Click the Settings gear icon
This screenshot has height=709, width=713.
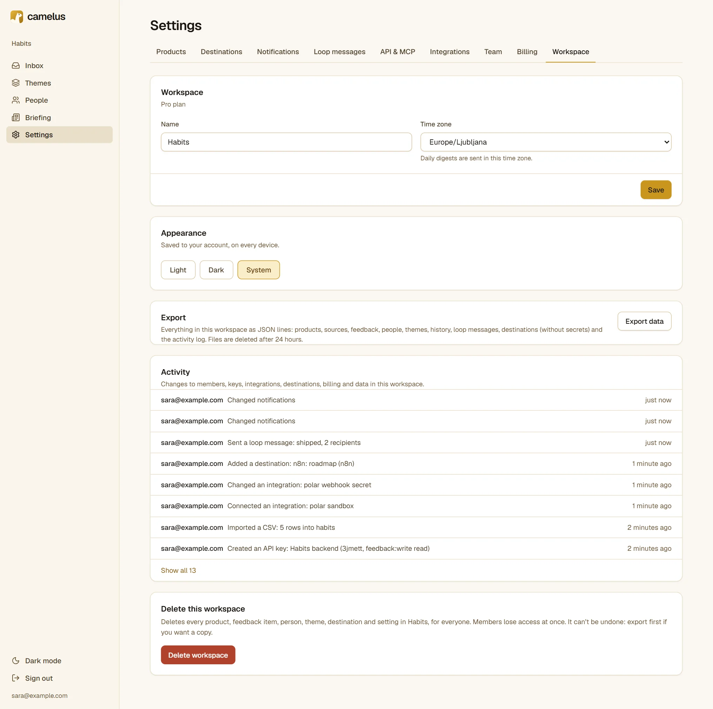pos(16,134)
